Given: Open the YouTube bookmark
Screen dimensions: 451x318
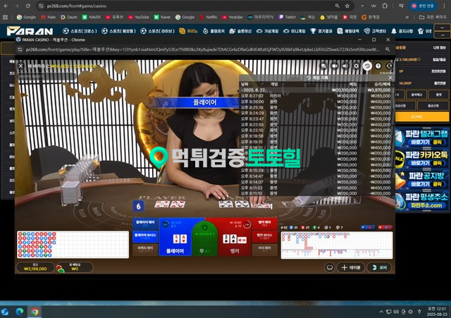Looking at the screenshot, I should (139, 17).
